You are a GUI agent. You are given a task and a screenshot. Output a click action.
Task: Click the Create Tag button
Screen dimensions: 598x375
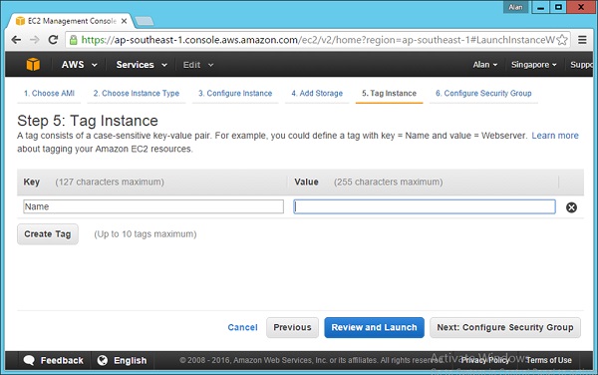click(48, 233)
